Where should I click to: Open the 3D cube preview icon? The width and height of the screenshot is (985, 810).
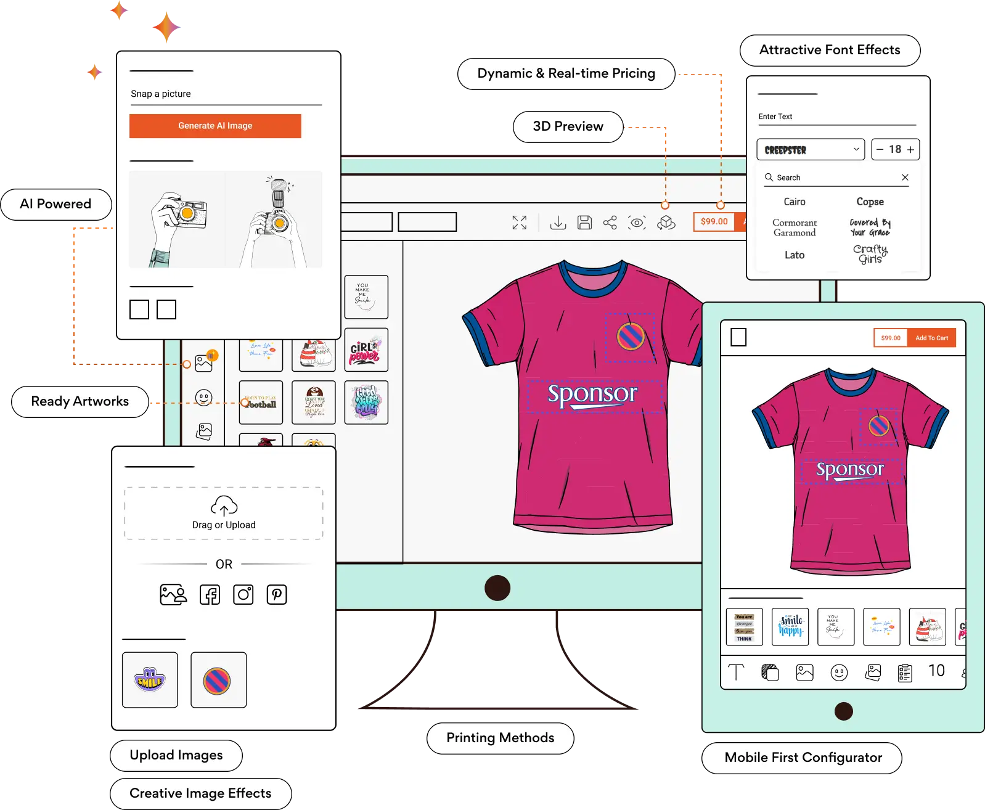pyautogui.click(x=666, y=223)
